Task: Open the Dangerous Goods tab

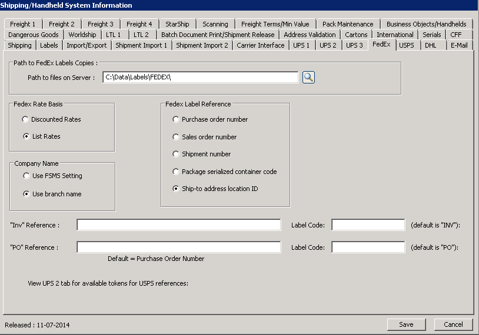Action: (34, 35)
